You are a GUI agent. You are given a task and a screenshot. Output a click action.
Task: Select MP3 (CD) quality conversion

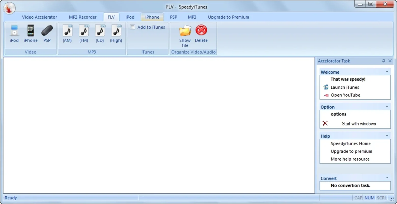(x=100, y=34)
